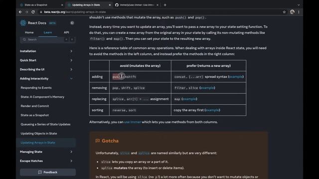Expand the Installation section
Image resolution: width=319 pixels, height=179 pixels.
click(46, 51)
